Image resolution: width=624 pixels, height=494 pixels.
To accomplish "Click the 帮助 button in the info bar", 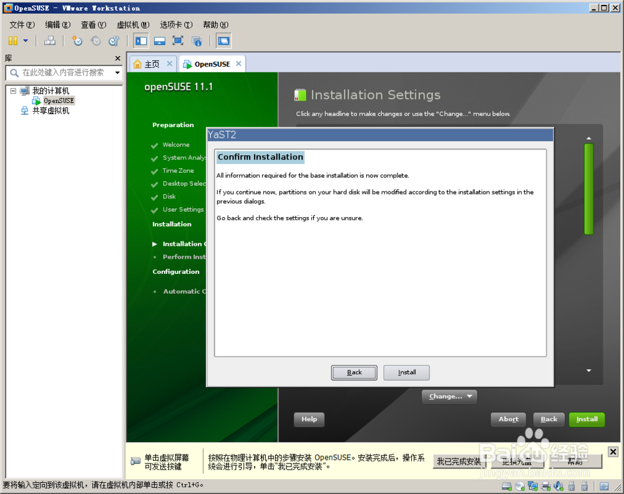I will coord(575,462).
